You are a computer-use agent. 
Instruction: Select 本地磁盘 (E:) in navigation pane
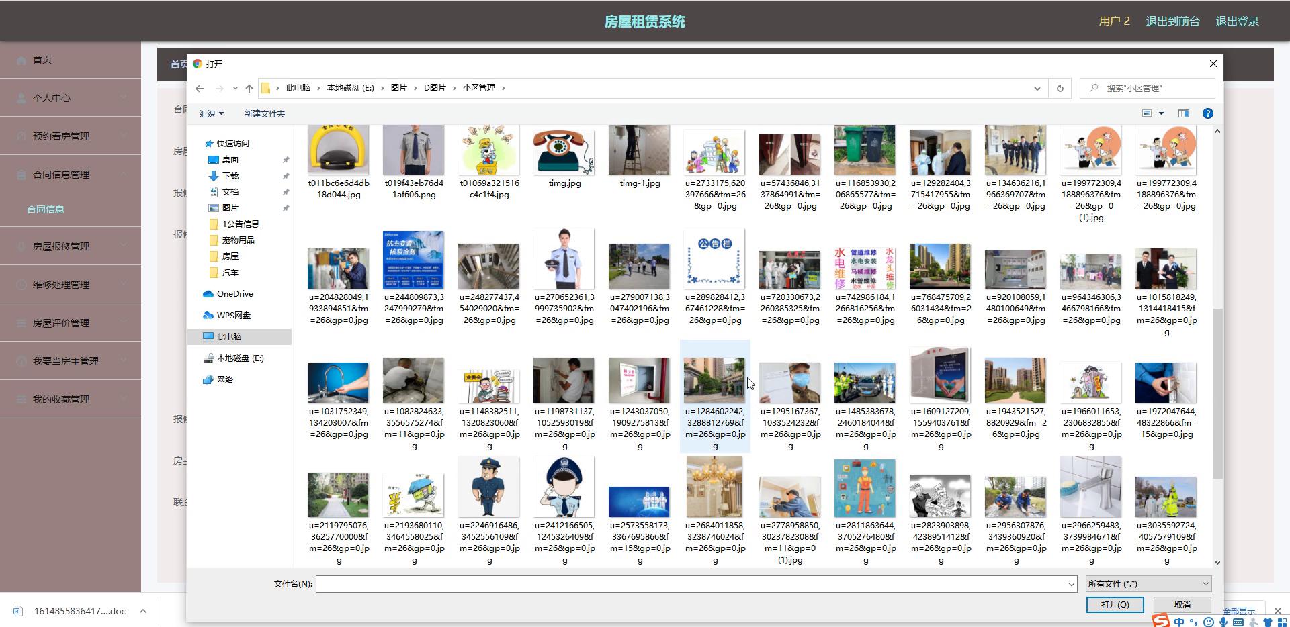click(x=240, y=358)
